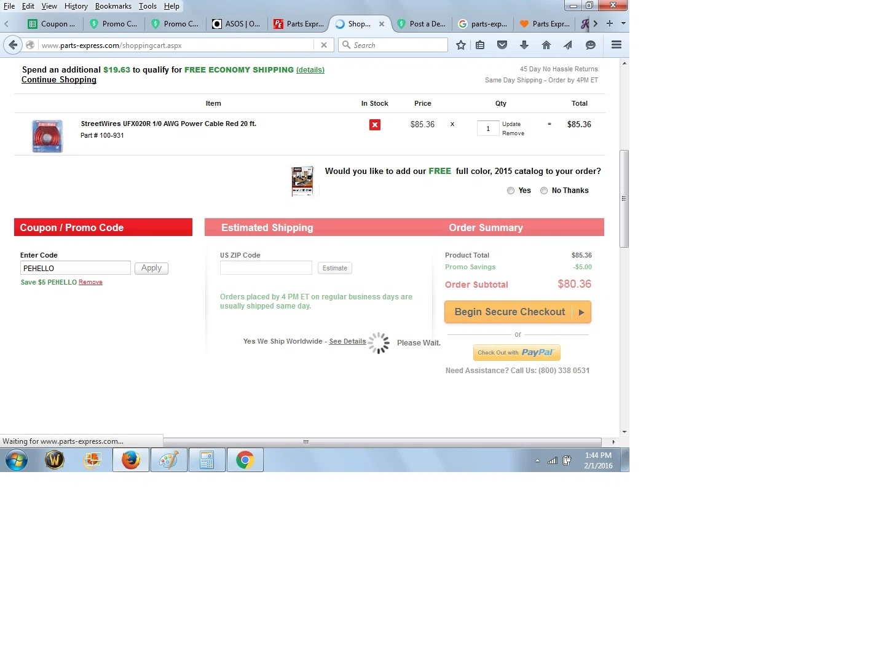This screenshot has width=874, height=654.
Task: Select No Thanks for the catalog
Action: pos(544,191)
